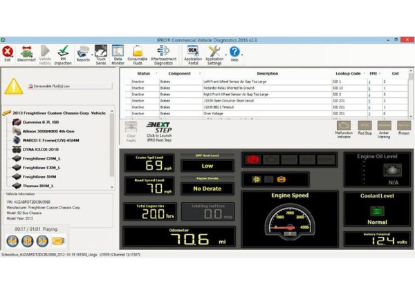Click the Disconnect toolbar icon
The width and height of the screenshot is (415, 295).
point(28,53)
